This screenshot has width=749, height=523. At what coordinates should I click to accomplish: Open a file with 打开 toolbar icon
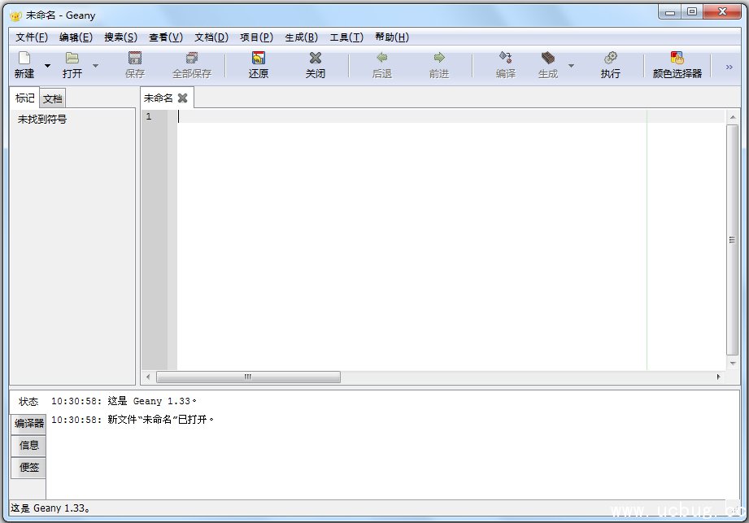tap(72, 58)
